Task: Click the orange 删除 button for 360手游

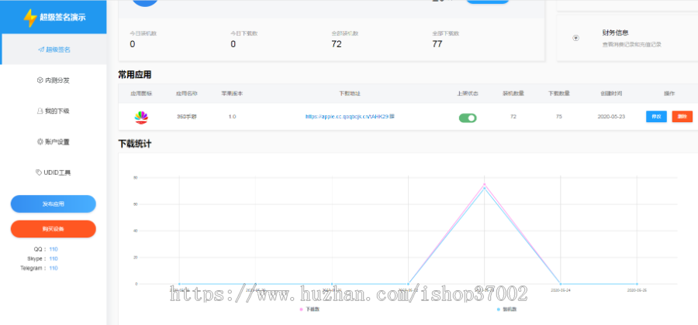Action: point(682,117)
